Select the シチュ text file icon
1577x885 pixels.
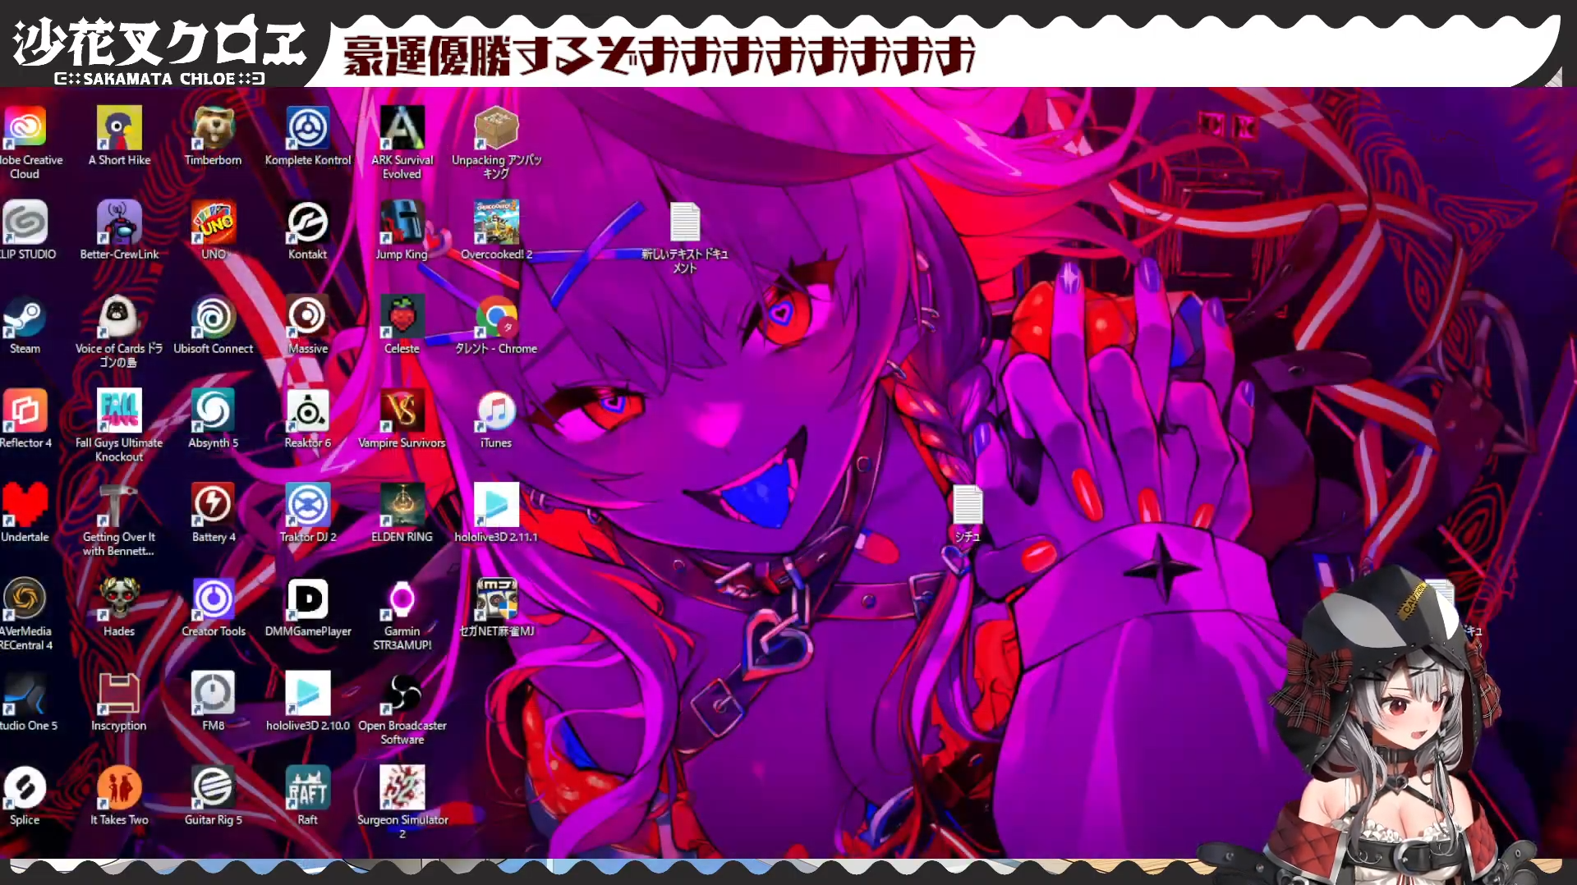(x=968, y=505)
